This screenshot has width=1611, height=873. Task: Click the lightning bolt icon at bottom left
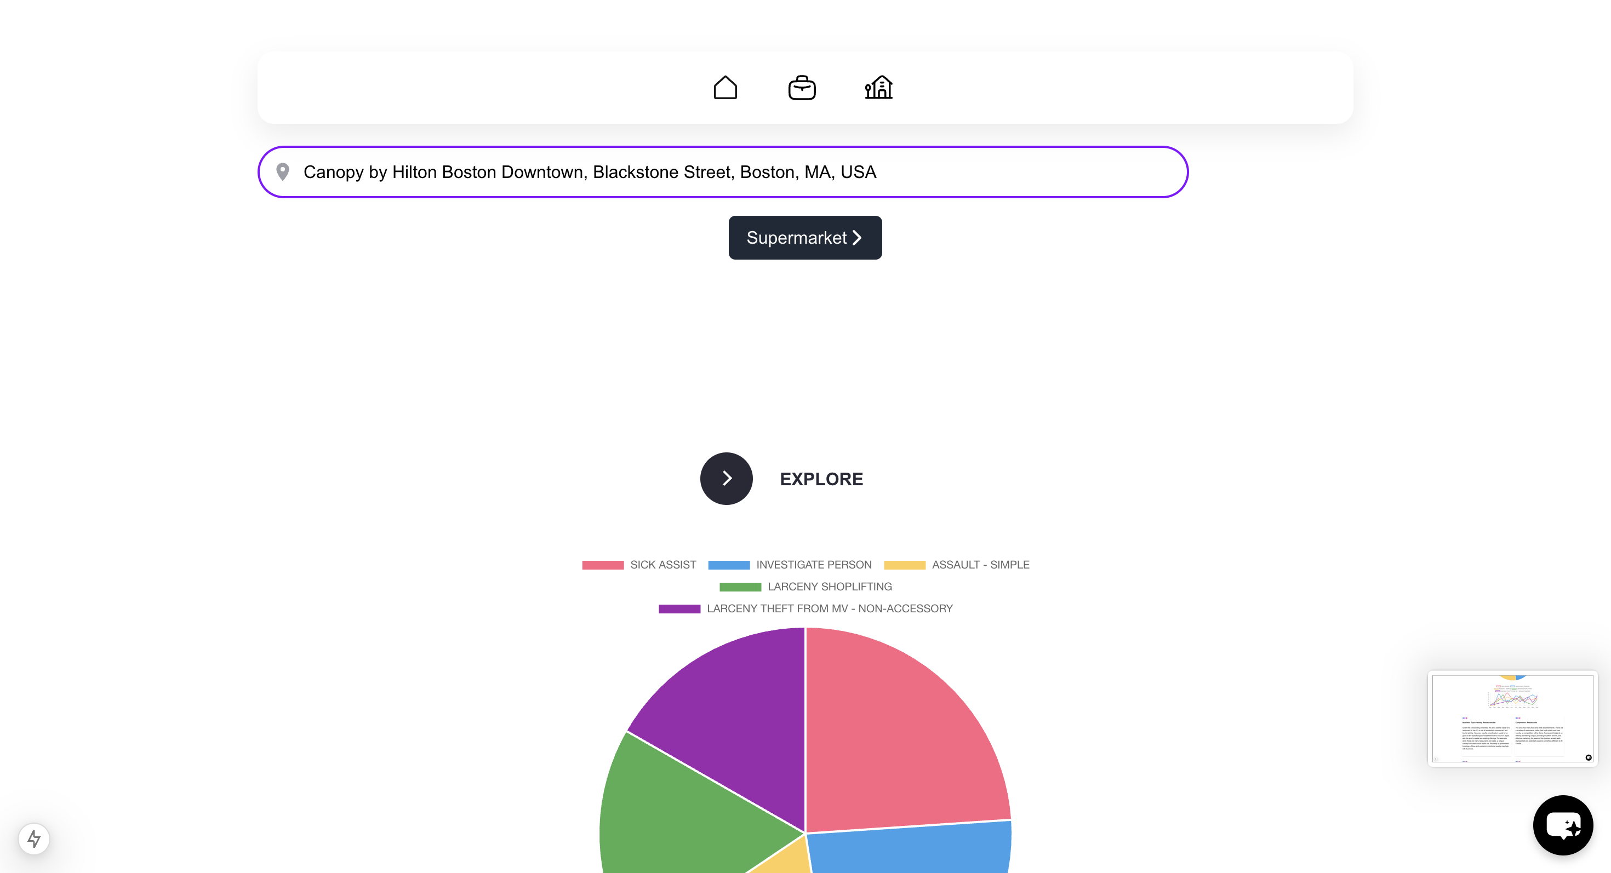point(34,838)
